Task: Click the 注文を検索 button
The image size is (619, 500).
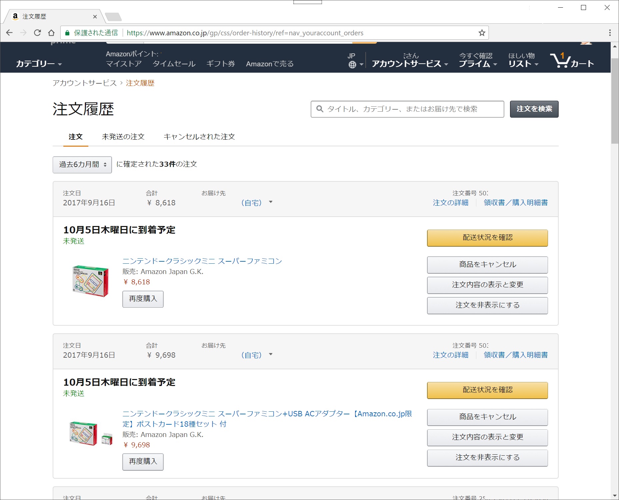Action: coord(534,109)
